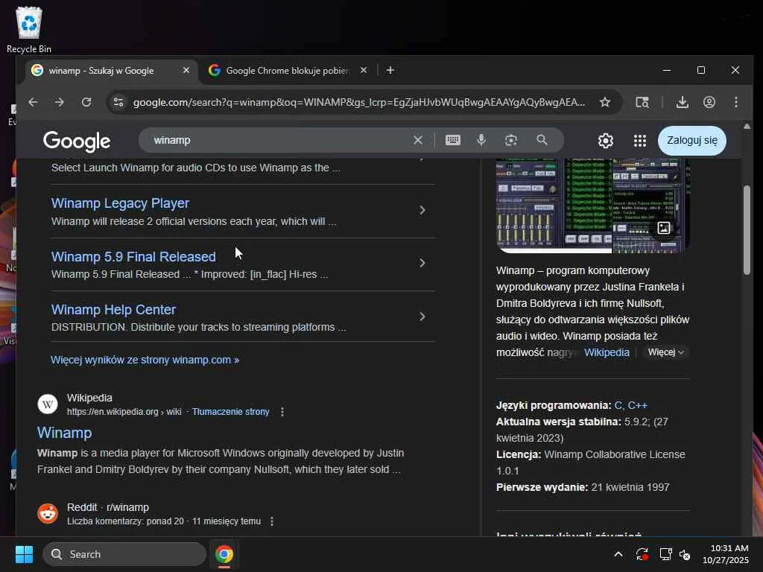Screen dimensions: 763x572
Task: Open the Google apps grid
Action: click(640, 141)
